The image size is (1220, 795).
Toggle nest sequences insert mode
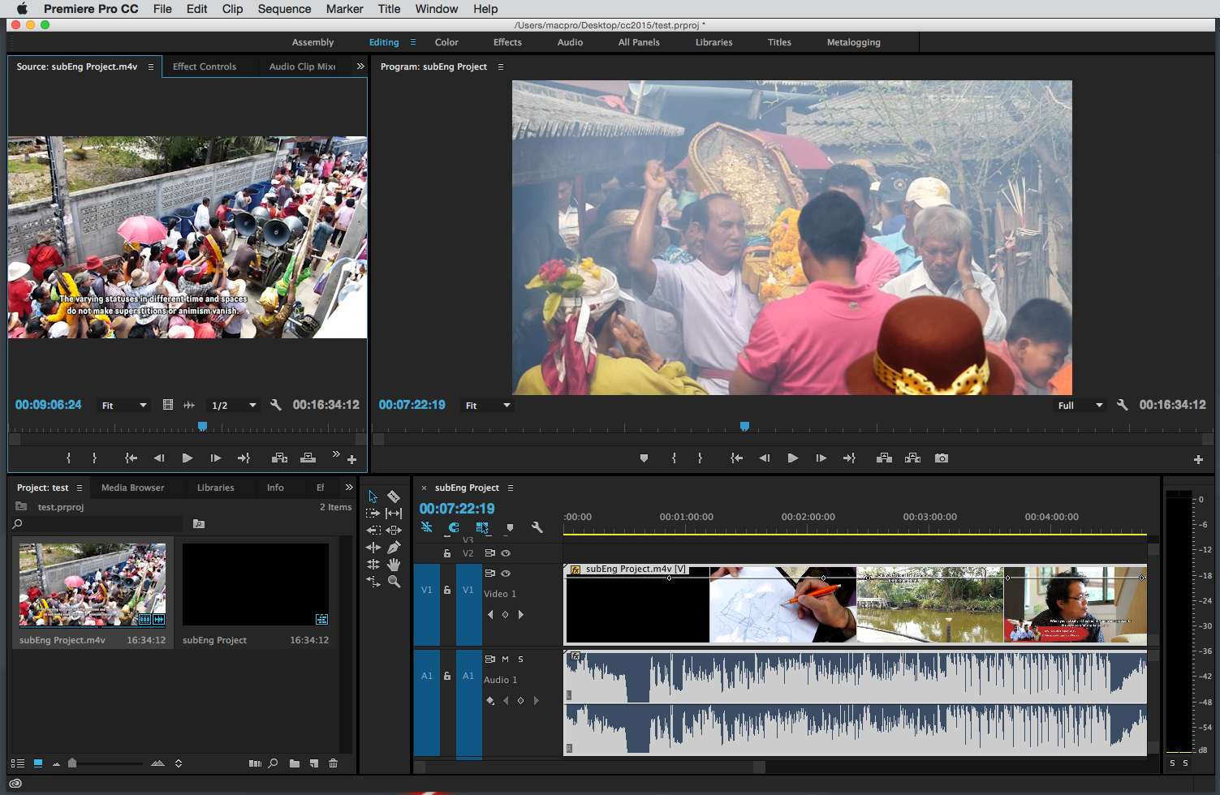pos(426,527)
